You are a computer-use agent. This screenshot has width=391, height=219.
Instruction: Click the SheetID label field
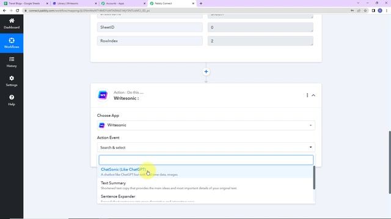coord(150,27)
